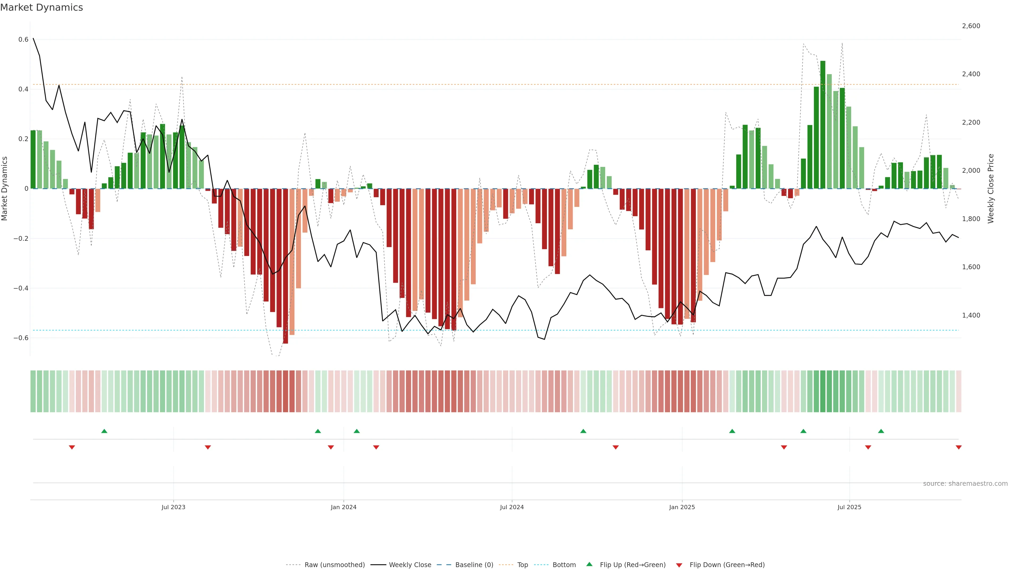1021x574 pixels.
Task: Toggle the Raw (unsmoothed) legend entry
Action: click(x=334, y=565)
